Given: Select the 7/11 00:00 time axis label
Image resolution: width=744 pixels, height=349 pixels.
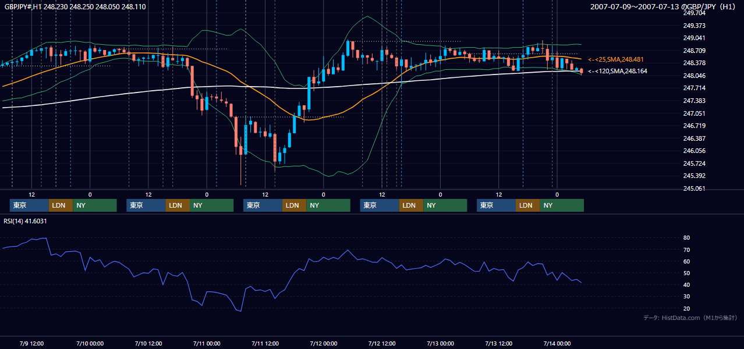Looking at the screenshot, I should 207,343.
